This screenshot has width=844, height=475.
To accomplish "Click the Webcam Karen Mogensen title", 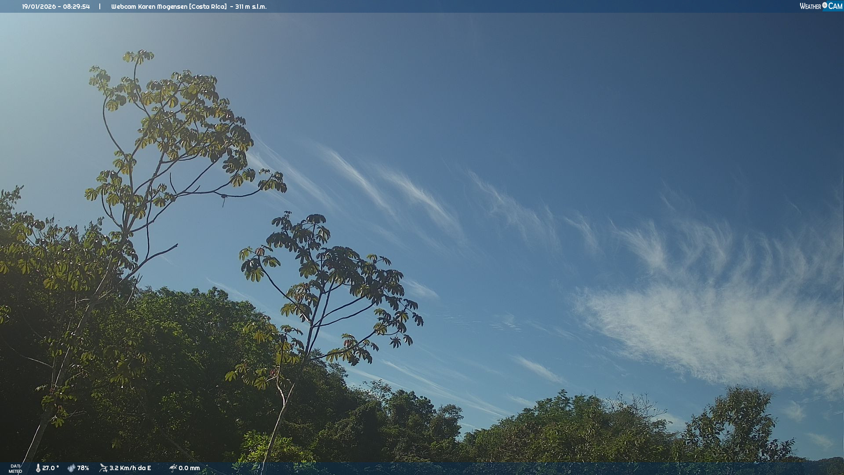I will click(x=149, y=7).
